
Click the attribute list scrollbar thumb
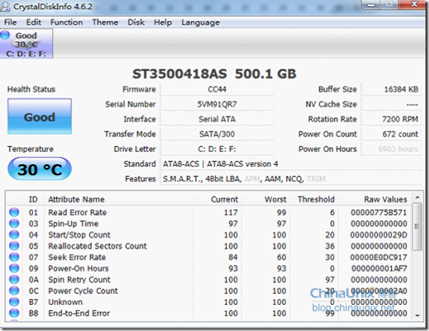[417, 226]
